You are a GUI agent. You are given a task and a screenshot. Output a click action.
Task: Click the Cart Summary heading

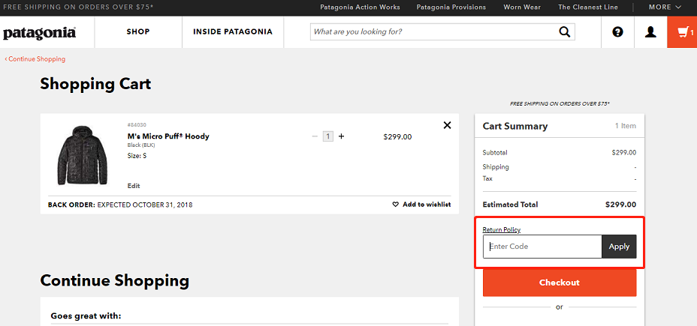pyautogui.click(x=515, y=126)
